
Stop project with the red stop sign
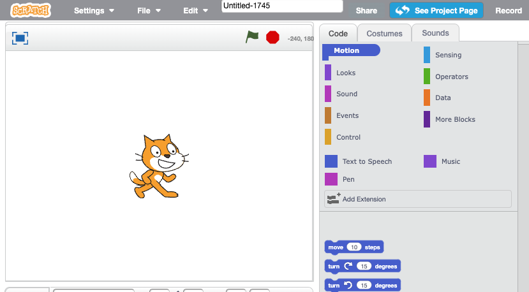point(272,38)
